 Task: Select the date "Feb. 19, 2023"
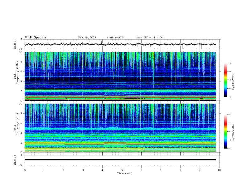tap(87, 37)
